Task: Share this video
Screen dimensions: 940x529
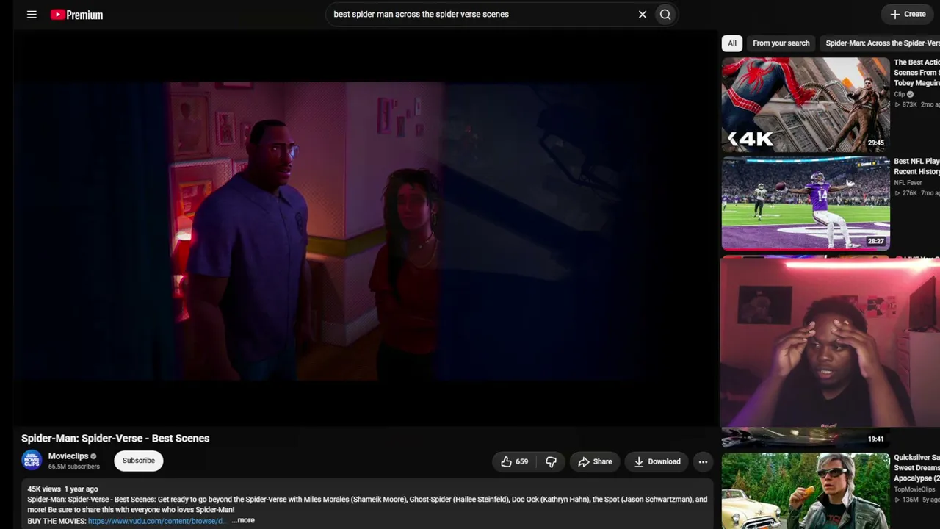Action: 595,461
